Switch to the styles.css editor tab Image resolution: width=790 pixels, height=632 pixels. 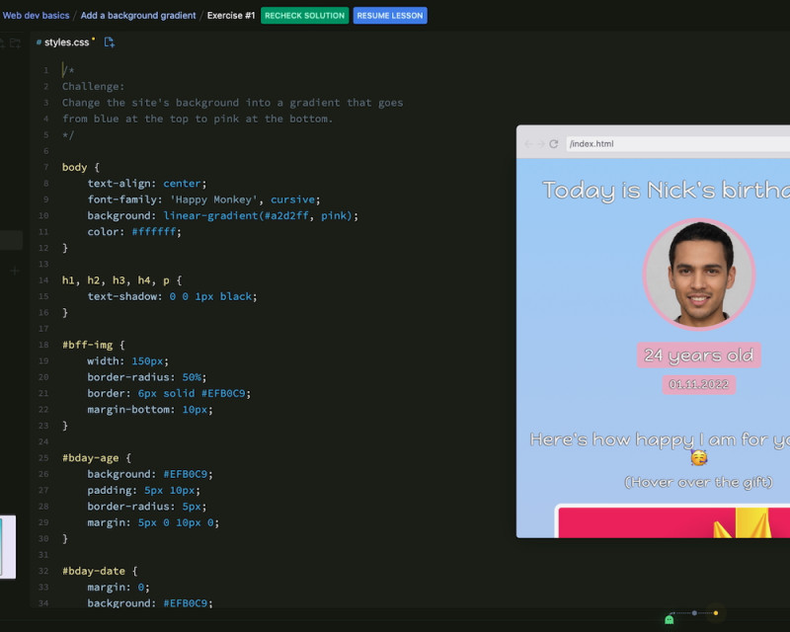pyautogui.click(x=66, y=42)
